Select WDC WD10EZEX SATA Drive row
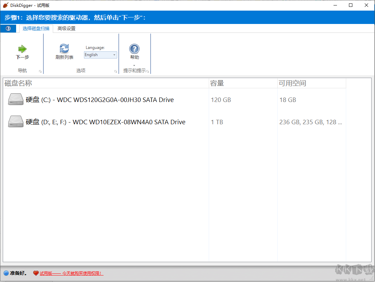 click(x=174, y=122)
